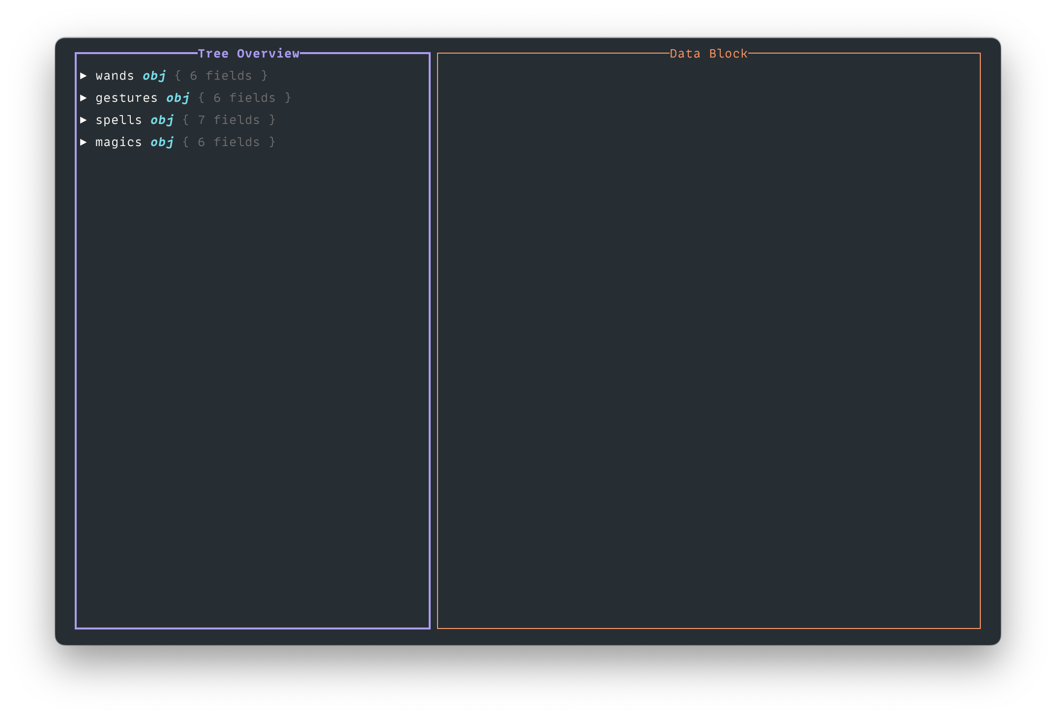This screenshot has height=718, width=1056.
Task: Click the magics '{ 6 fields }' summary
Action: [229, 142]
